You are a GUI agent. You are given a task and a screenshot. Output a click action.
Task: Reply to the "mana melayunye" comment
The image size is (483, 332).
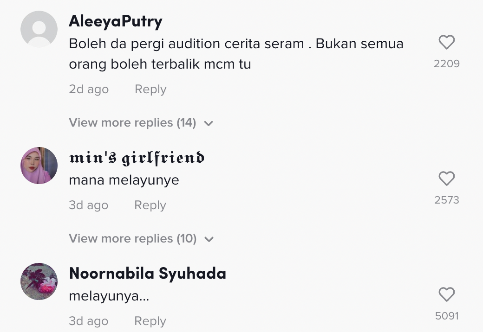(x=150, y=205)
